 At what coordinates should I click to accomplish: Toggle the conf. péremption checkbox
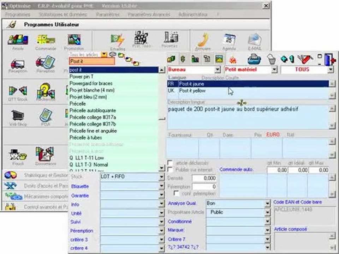[x=177, y=194]
